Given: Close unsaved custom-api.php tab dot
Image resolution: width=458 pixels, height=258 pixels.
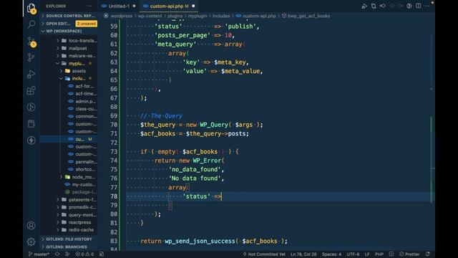Looking at the screenshot, I should 193,6.
